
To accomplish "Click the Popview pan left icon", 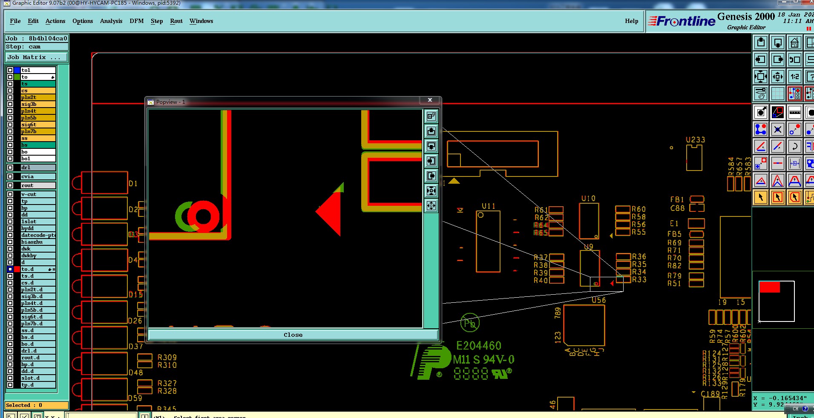I will click(x=431, y=161).
